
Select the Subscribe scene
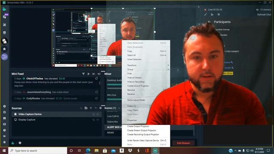[x=112, y=121]
